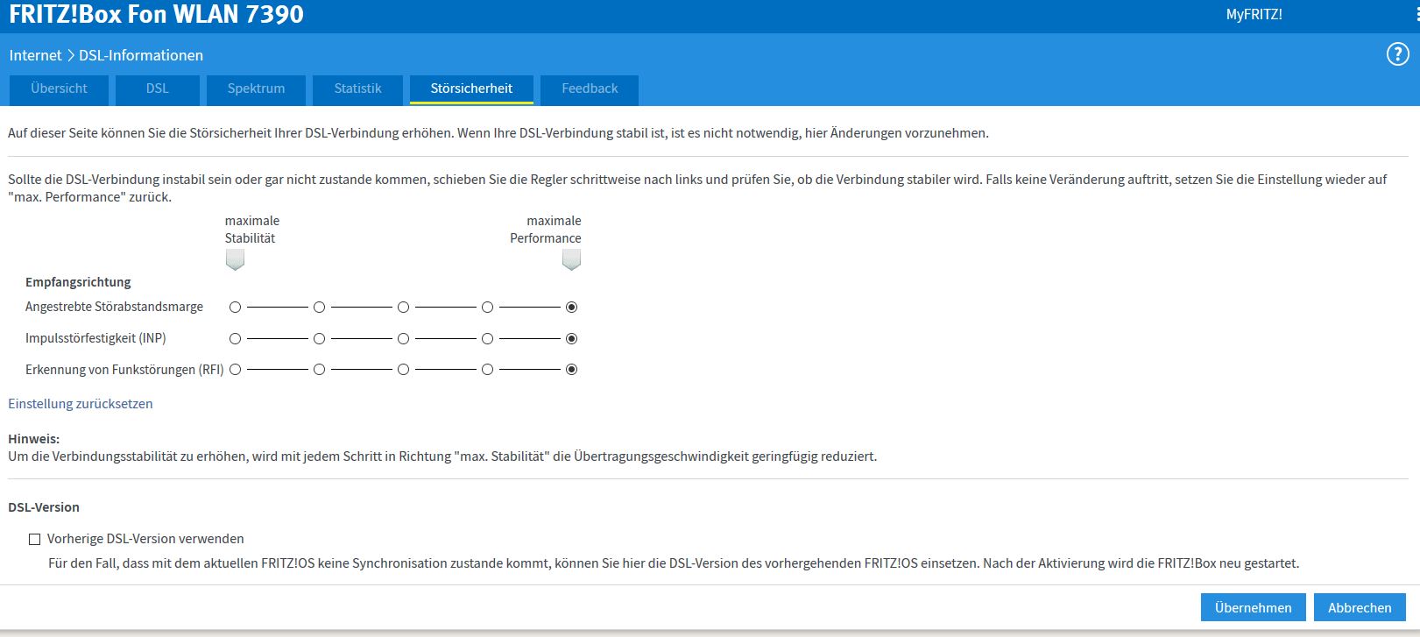Select max performance for Funkstörungen (RFI)
The image size is (1420, 637).
(571, 370)
